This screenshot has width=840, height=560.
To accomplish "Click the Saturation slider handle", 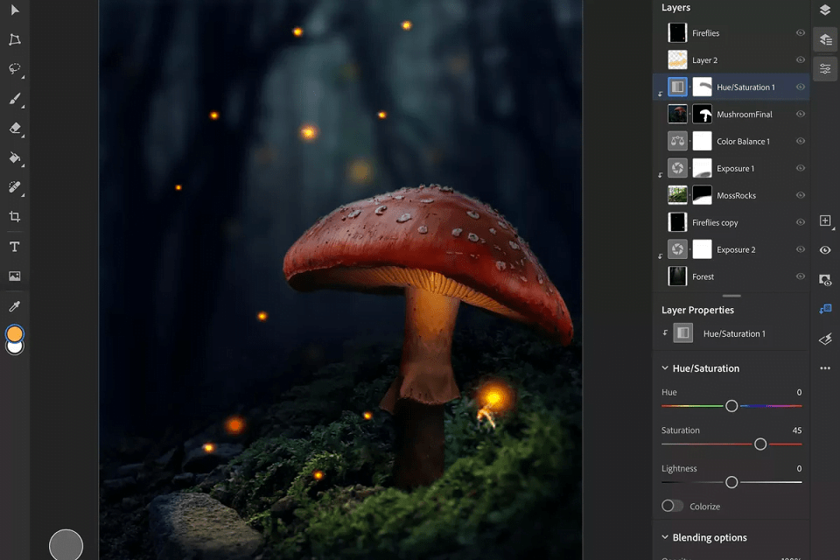I will (760, 444).
